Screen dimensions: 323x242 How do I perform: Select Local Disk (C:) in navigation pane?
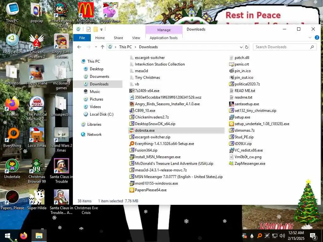tap(102, 114)
